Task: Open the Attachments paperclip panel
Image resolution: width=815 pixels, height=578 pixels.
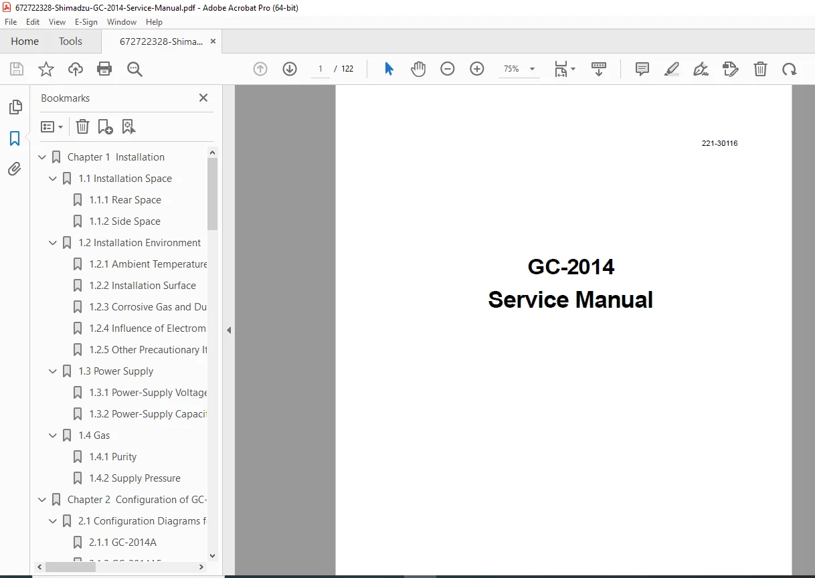Action: click(15, 169)
